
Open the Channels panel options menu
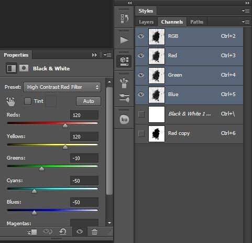[246, 22]
